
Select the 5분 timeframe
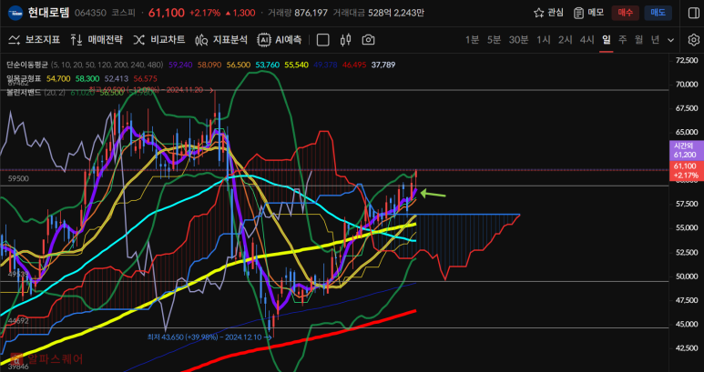[494, 40]
